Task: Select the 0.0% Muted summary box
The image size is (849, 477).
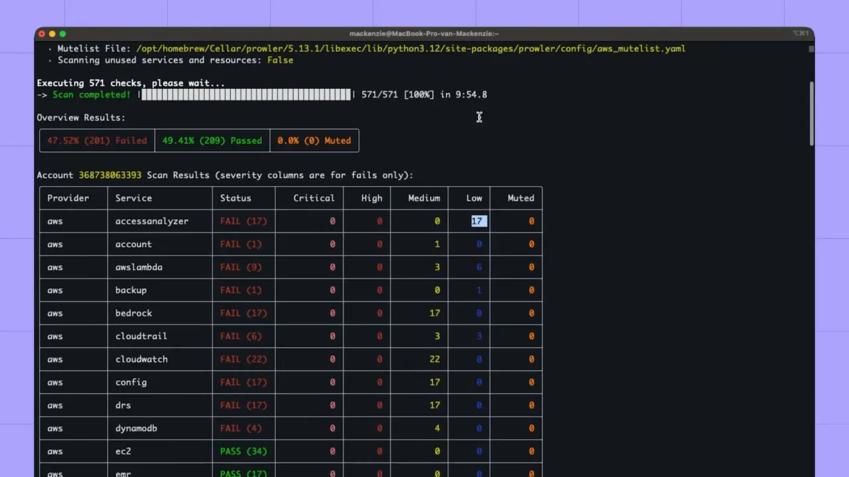Action: pyautogui.click(x=314, y=140)
